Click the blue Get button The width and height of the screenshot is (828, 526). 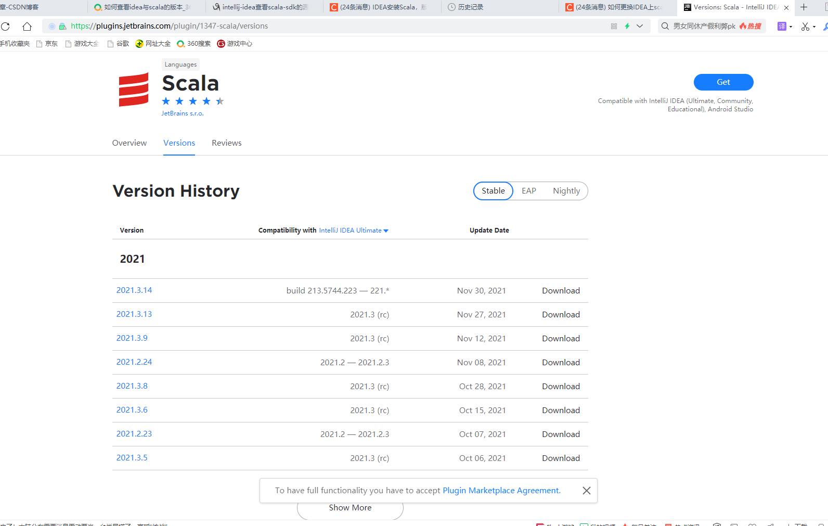click(x=723, y=82)
